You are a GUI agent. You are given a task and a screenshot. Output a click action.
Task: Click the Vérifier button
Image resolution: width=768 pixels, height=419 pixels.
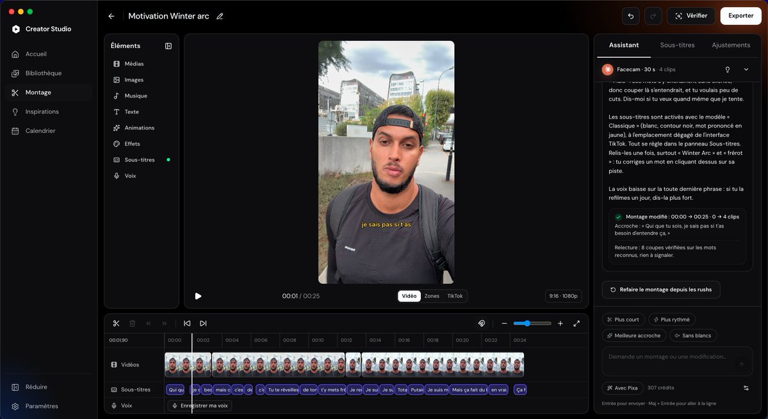(x=690, y=16)
